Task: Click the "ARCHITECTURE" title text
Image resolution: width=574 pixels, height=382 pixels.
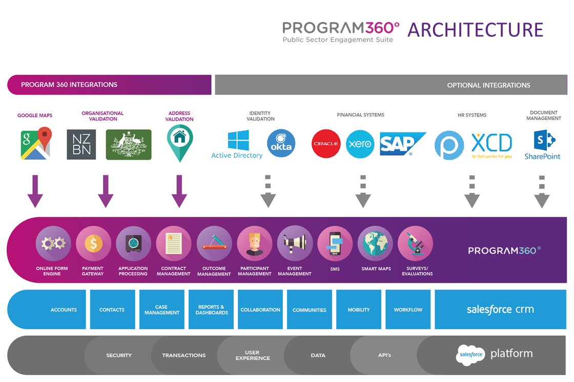Action: pyautogui.click(x=475, y=30)
